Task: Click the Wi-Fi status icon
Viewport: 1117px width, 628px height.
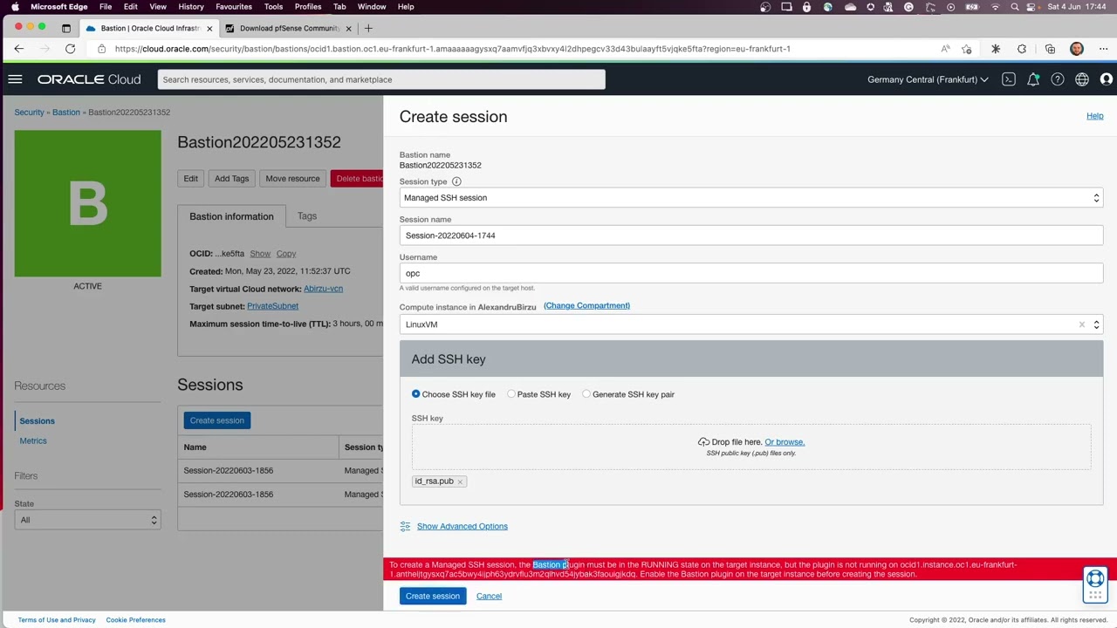Action: click(995, 7)
